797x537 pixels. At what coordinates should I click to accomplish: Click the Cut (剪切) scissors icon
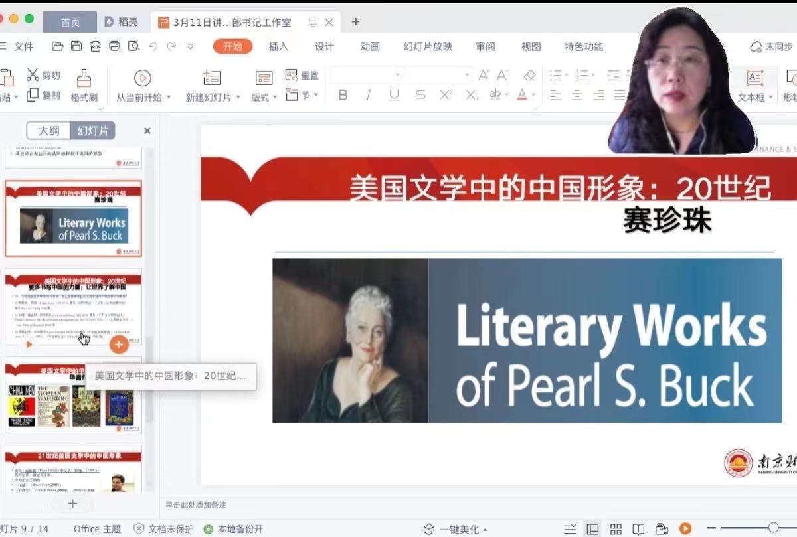coord(33,74)
